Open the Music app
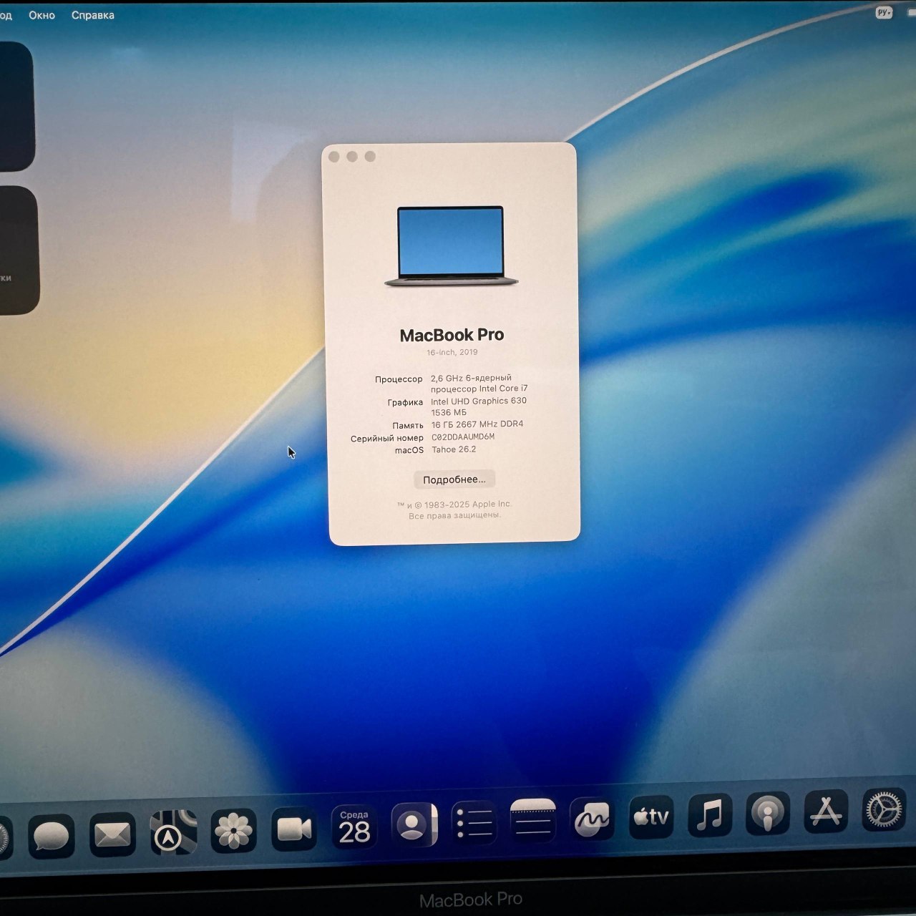Viewport: 916px width, 916px height. (710, 817)
